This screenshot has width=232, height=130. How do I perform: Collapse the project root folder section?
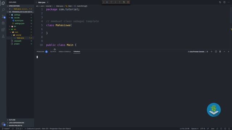tap(20, 12)
